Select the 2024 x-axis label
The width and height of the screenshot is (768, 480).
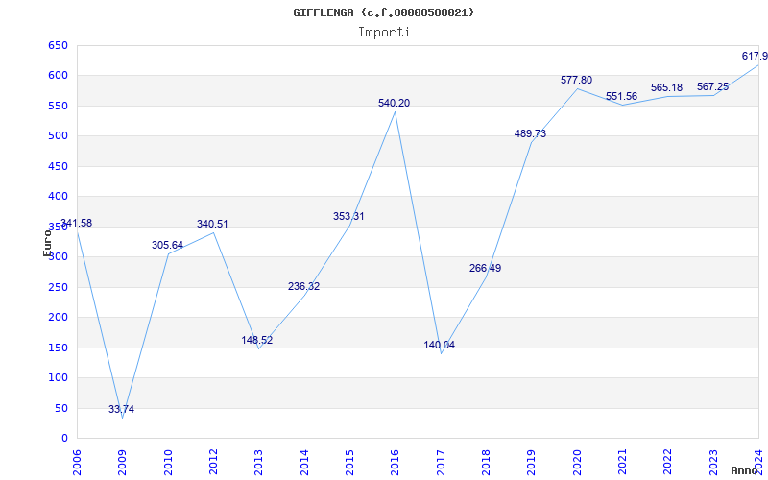(758, 463)
